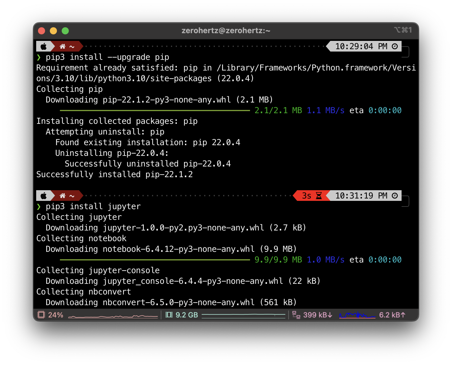This screenshot has width=452, height=365.
Task: Click 'Successfully uninstalled pip-22.0.4' line
Action: coord(148,164)
